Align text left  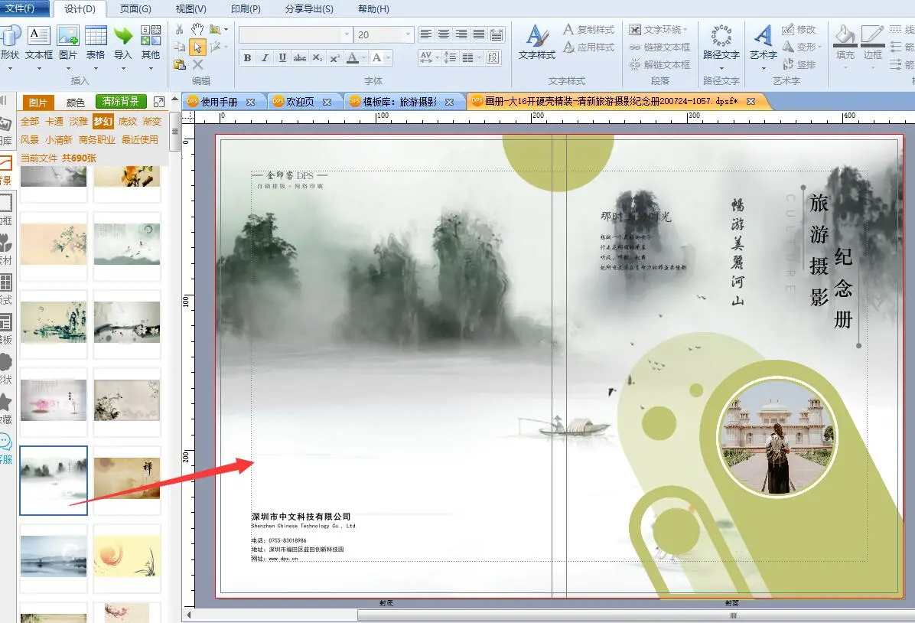tap(427, 34)
